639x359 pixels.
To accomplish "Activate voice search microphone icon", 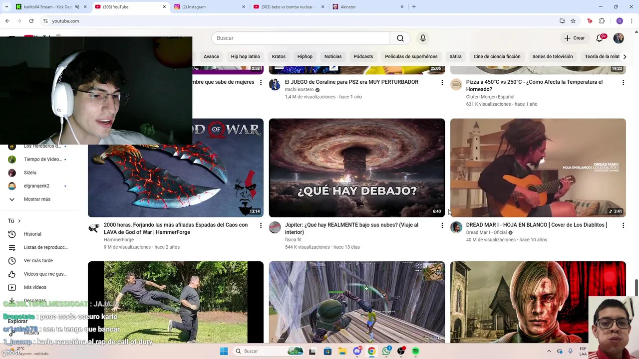I will click(x=423, y=38).
